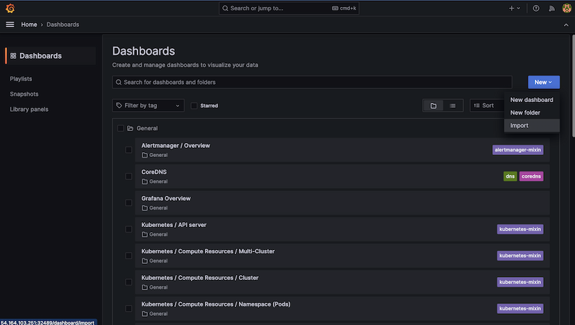Open the user profile avatar
Screen dimensions: 575x325
click(x=567, y=8)
